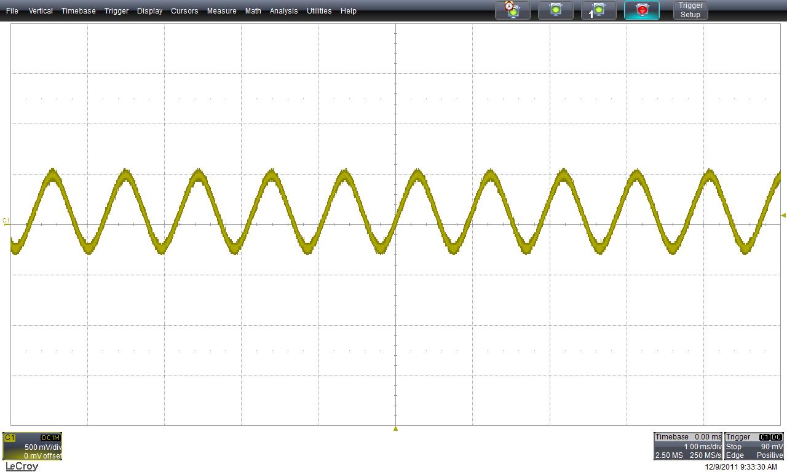
Task: Open the Help menu
Action: 348,11
